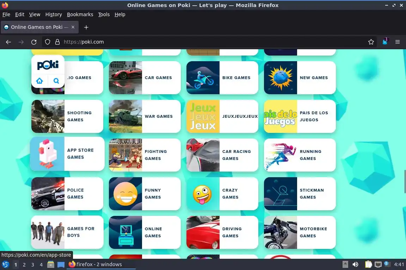Open the Shooting Games category
This screenshot has height=270, width=406.
(x=67, y=116)
